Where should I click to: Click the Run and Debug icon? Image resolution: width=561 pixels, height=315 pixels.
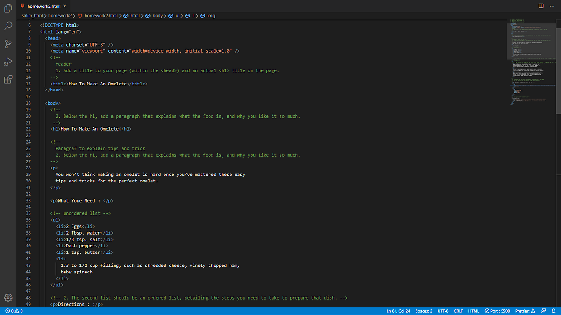[7, 61]
